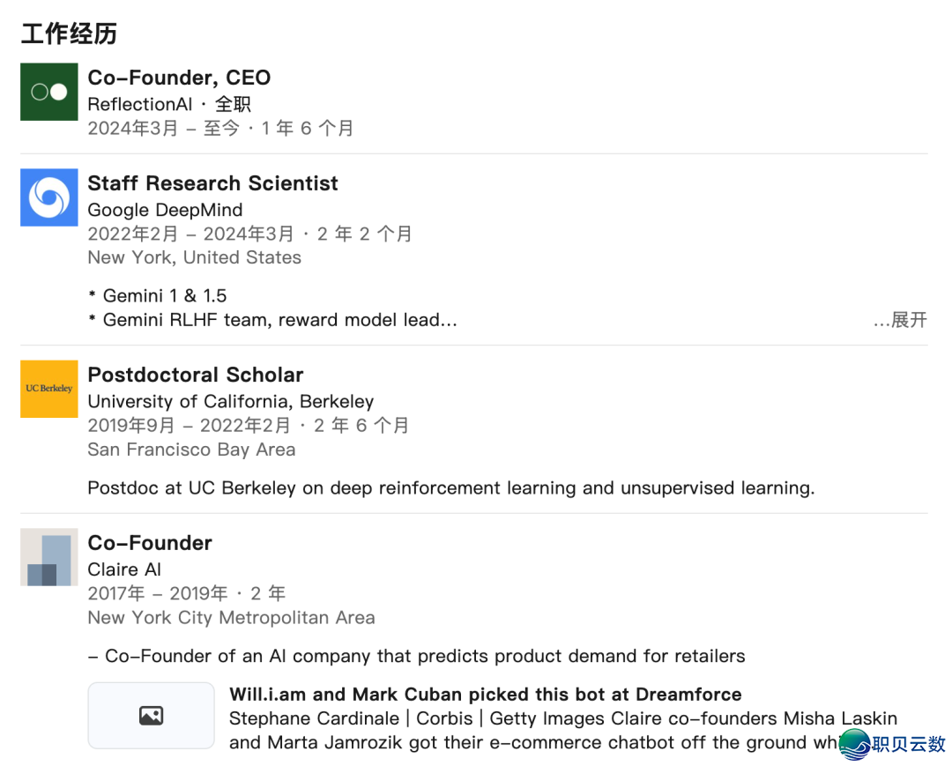Click the article excerpt about Stephane Cardinale

562,731
